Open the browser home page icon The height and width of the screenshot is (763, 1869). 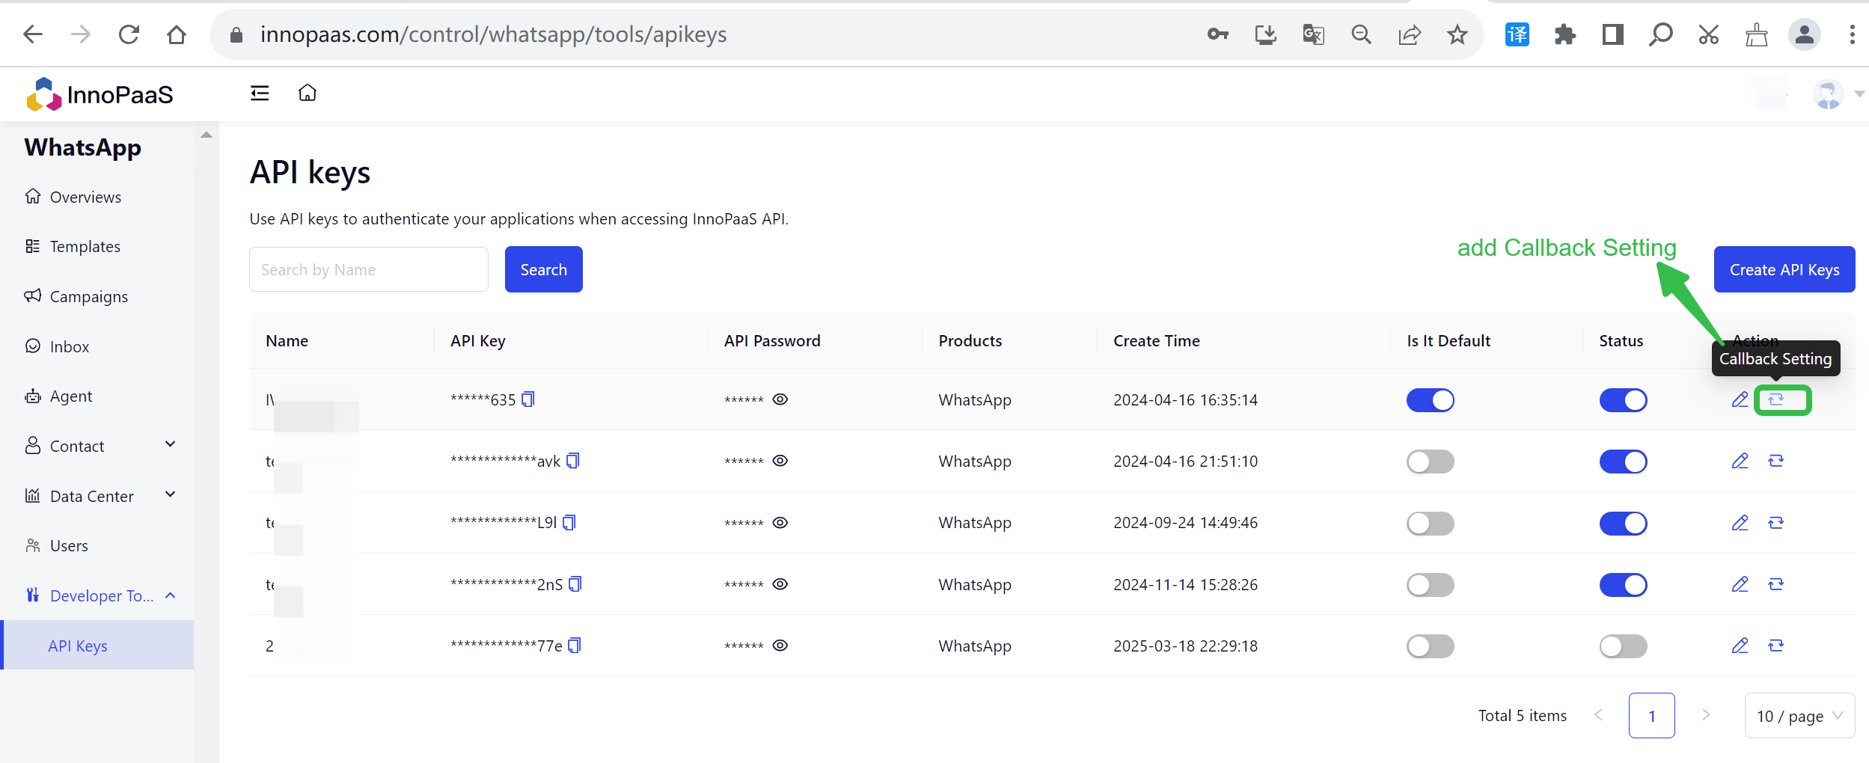[177, 34]
